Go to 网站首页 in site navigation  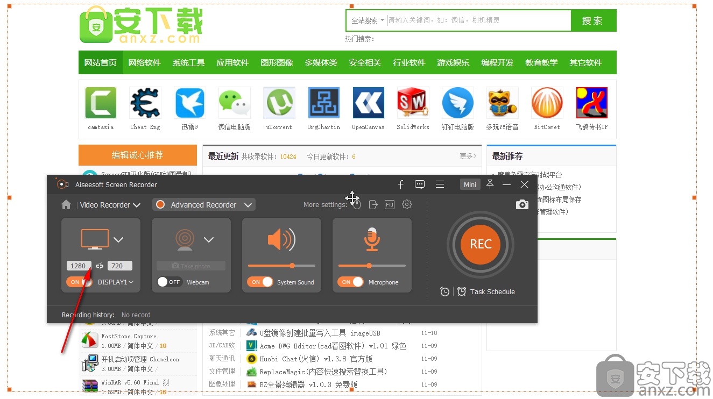tap(101, 62)
